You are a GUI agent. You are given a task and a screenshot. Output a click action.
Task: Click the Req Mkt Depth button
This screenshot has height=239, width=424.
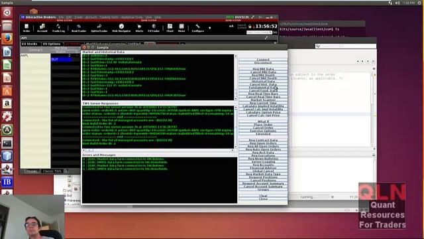tap(263, 75)
